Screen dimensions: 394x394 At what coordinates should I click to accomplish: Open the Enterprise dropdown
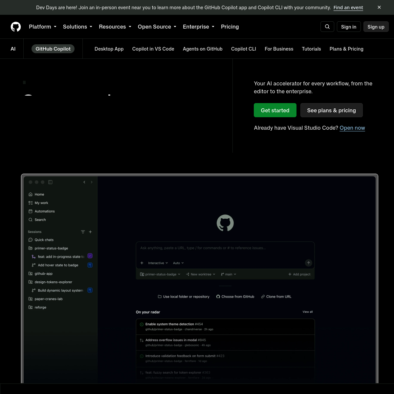tap(199, 27)
